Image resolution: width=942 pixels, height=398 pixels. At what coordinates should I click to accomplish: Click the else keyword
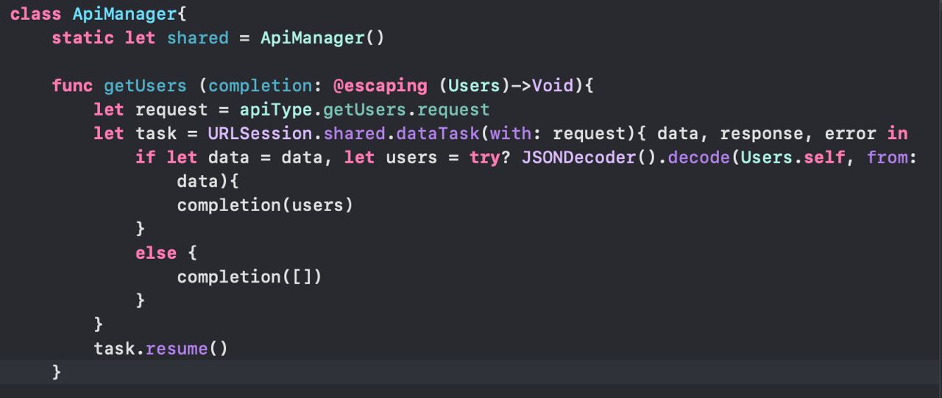[156, 253]
